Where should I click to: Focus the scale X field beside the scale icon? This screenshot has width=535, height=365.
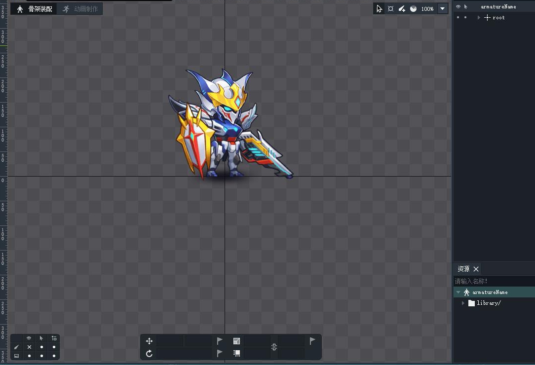(257, 341)
